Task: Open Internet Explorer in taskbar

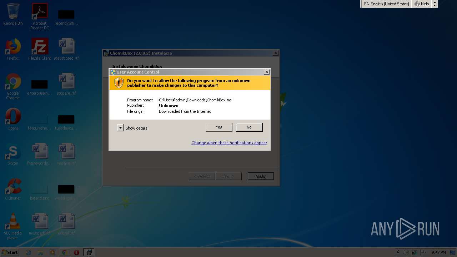Action: (x=29, y=252)
